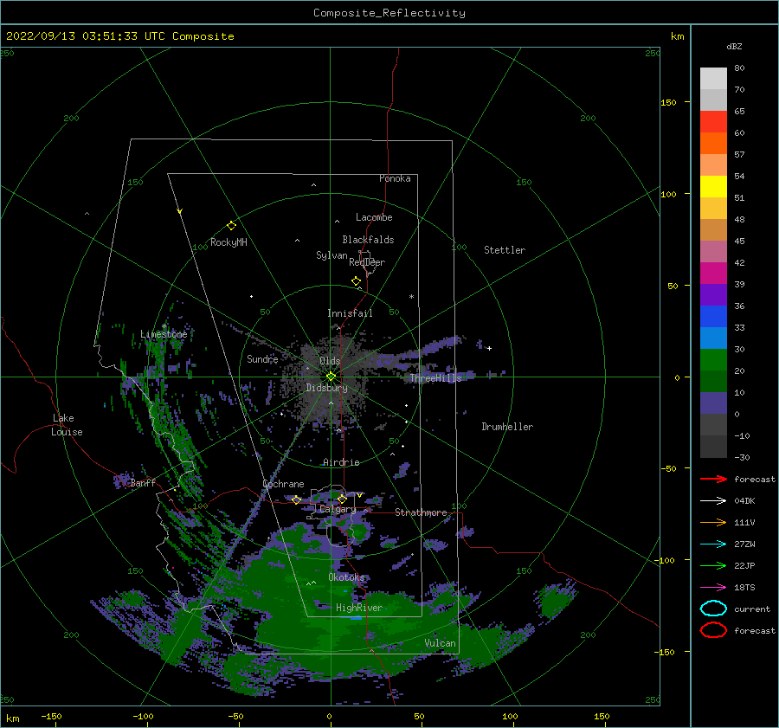Image resolution: width=779 pixels, height=728 pixels.
Task: Click the 04DK legend label
Action: (744, 501)
